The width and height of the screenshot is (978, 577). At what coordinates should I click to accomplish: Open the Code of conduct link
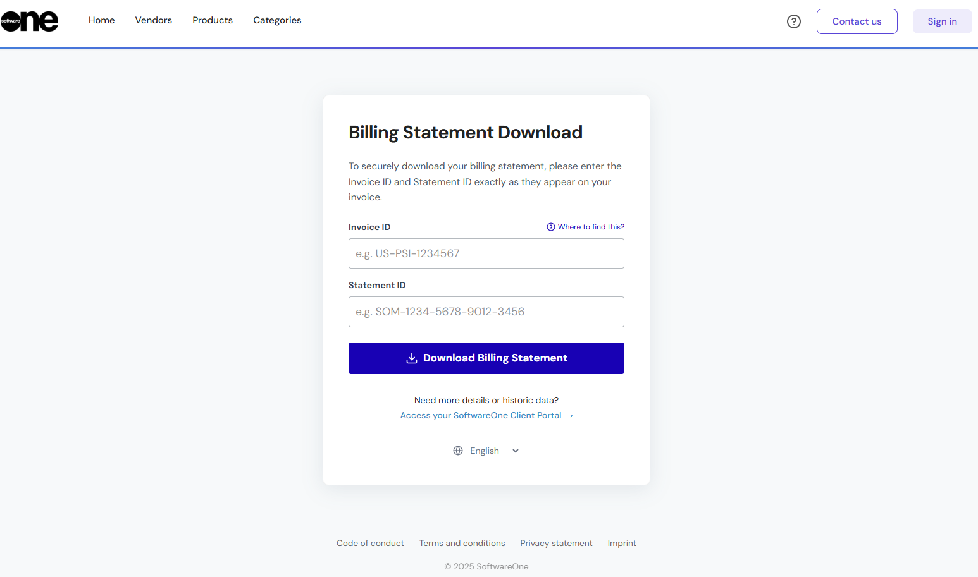point(370,543)
